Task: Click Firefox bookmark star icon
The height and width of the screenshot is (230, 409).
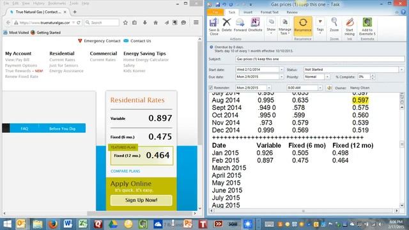Action: [125, 23]
